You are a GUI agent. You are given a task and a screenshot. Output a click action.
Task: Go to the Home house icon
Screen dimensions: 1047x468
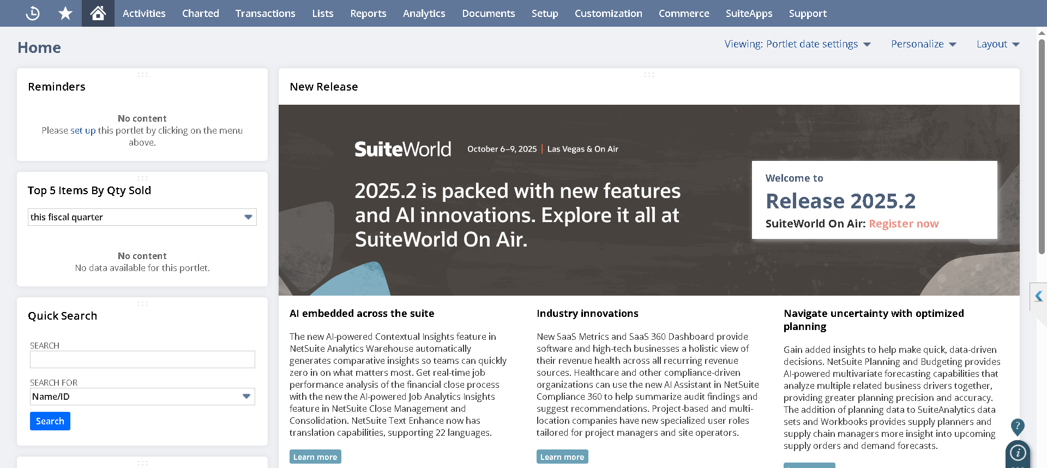point(98,13)
